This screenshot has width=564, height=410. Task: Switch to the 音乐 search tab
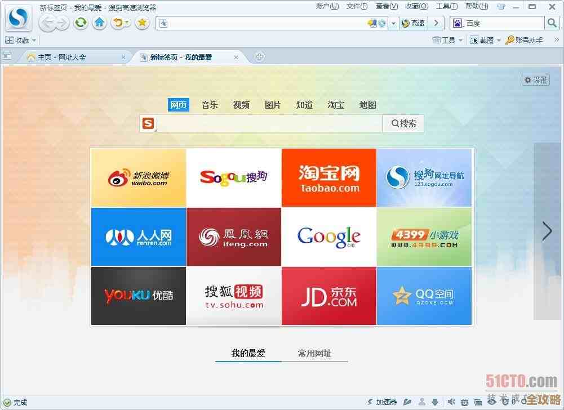coord(210,105)
